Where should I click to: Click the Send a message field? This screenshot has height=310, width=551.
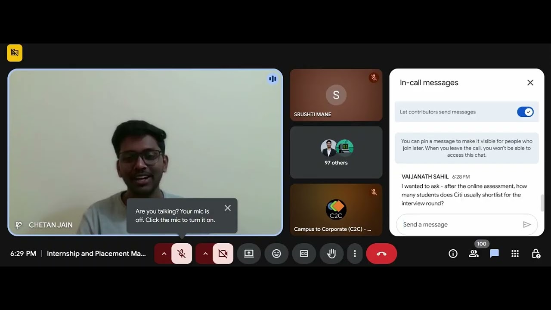point(467,225)
